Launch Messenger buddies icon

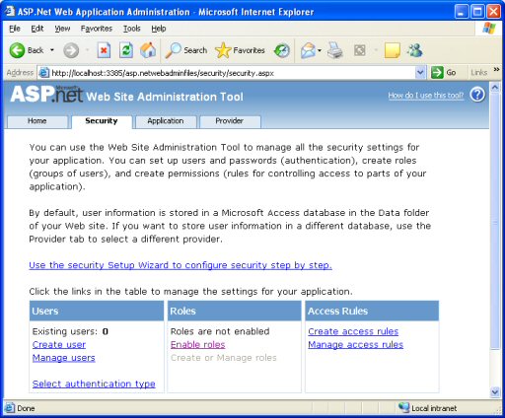point(414,50)
